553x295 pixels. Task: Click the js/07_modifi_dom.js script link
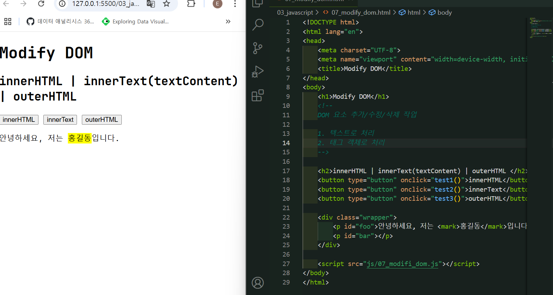pyautogui.click(x=402, y=264)
